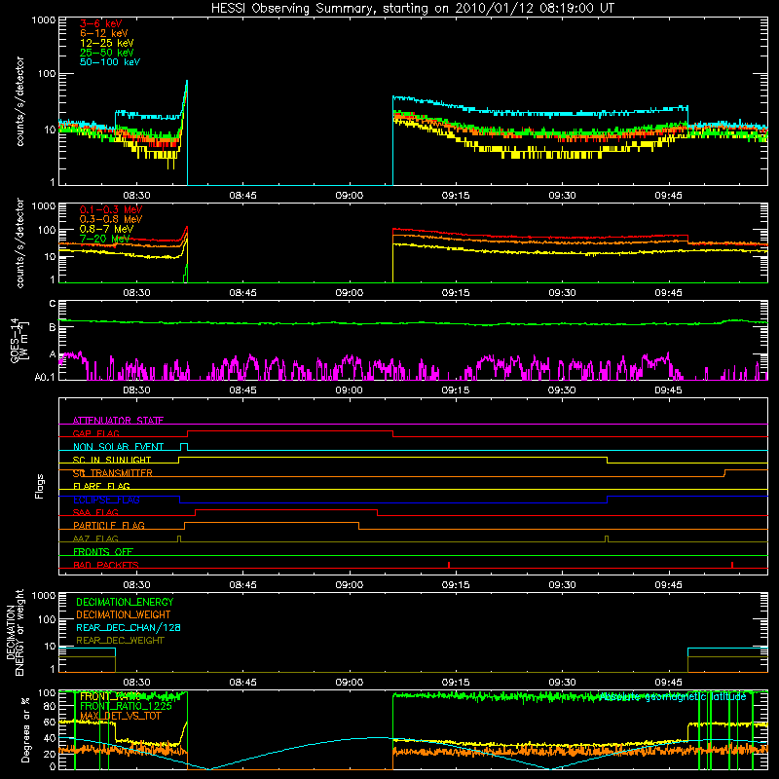
Task: Click the 12-25 keV legend label
Action: coord(107,43)
